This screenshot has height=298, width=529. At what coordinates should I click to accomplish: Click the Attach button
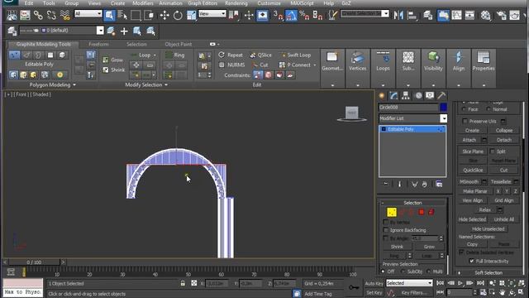coord(469,140)
